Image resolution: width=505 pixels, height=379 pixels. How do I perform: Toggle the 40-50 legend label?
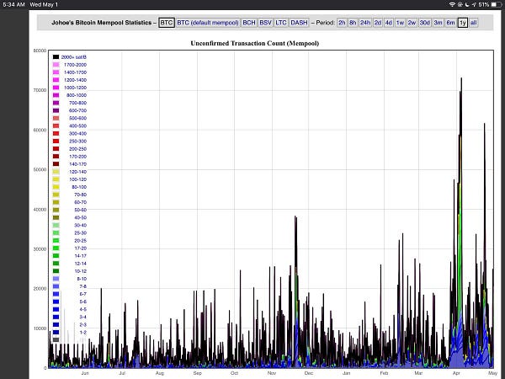click(x=80, y=217)
